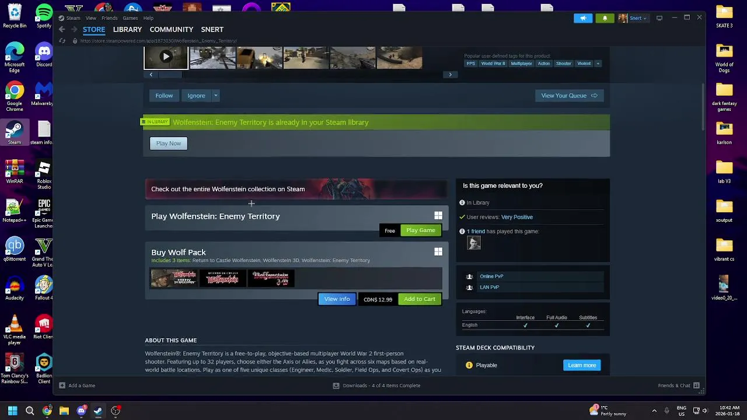
Task: Switch to the COMMUNITY tab
Action: pos(171,29)
